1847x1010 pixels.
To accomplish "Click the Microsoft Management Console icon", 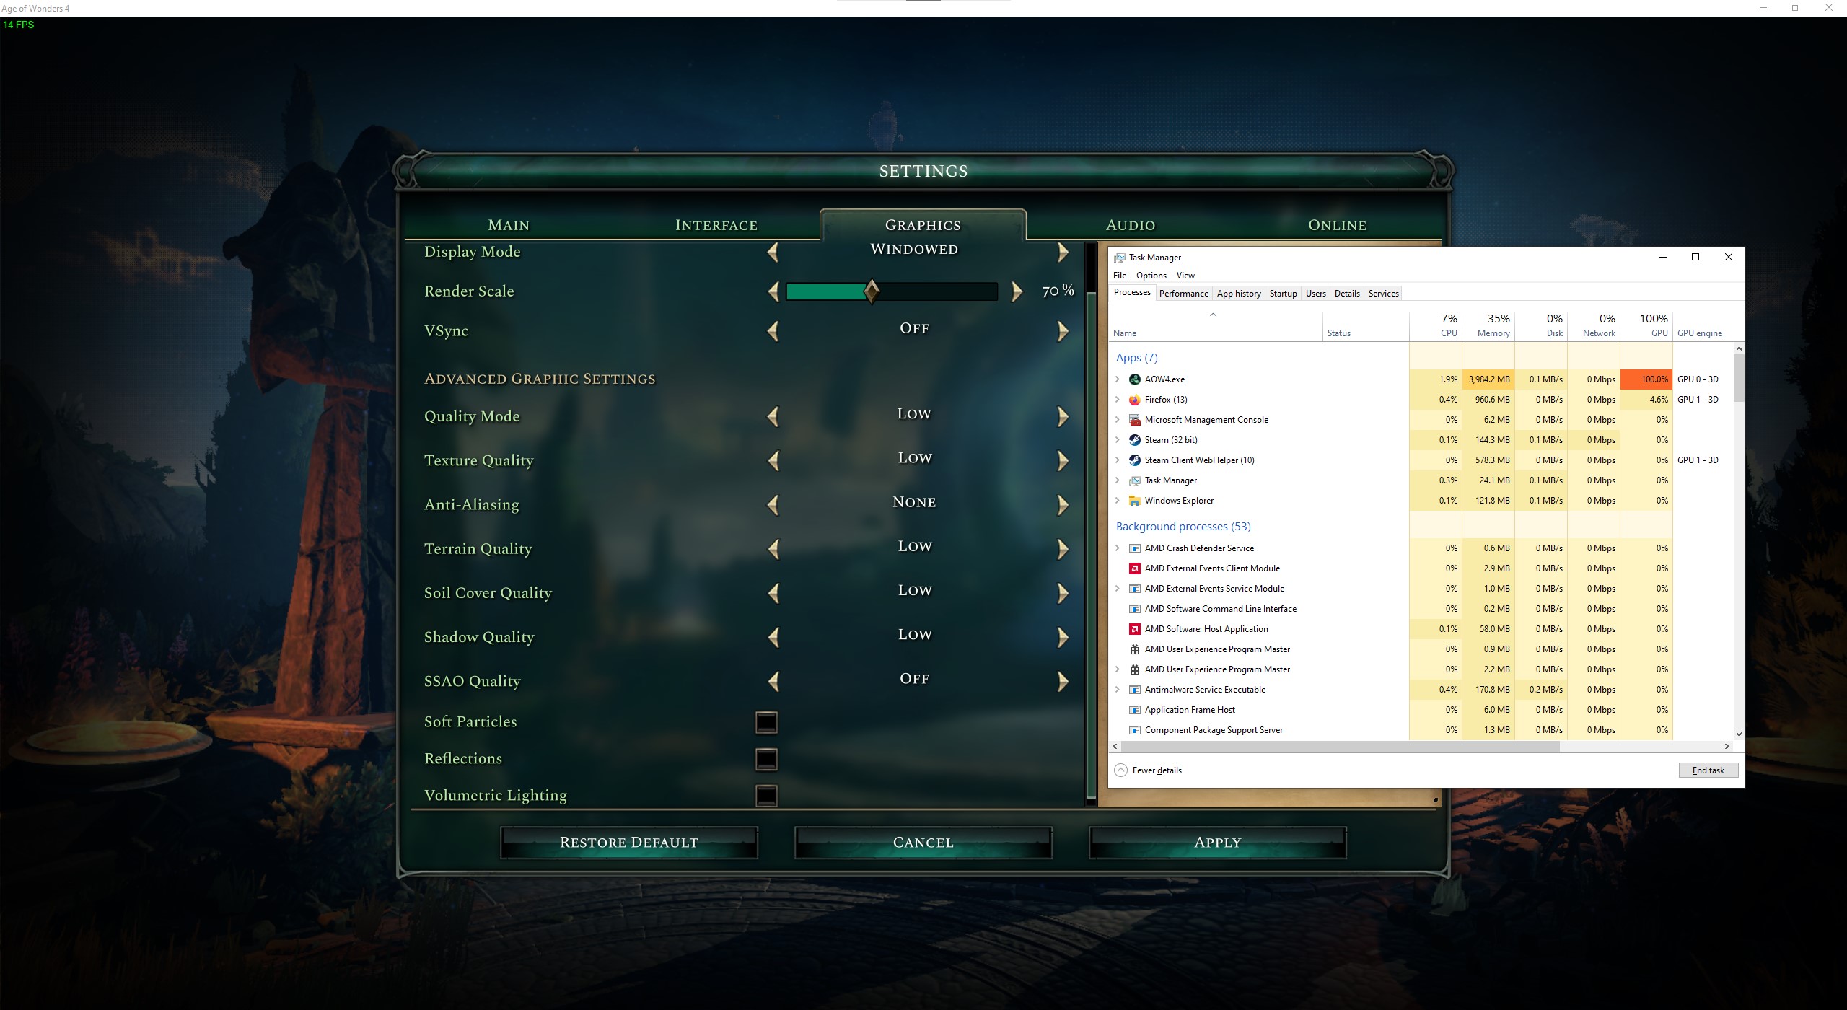I will pyautogui.click(x=1134, y=420).
